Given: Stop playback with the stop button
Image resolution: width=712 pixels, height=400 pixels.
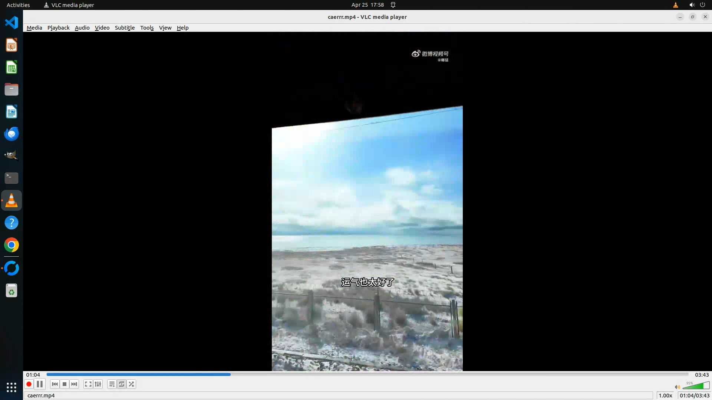Looking at the screenshot, I should (65, 384).
